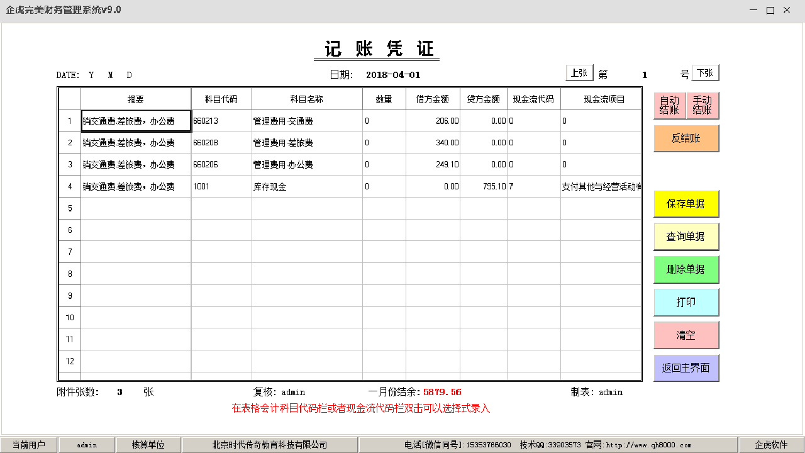This screenshot has width=805, height=453.
Task: Go to next voucher with 下张
Action: point(704,72)
